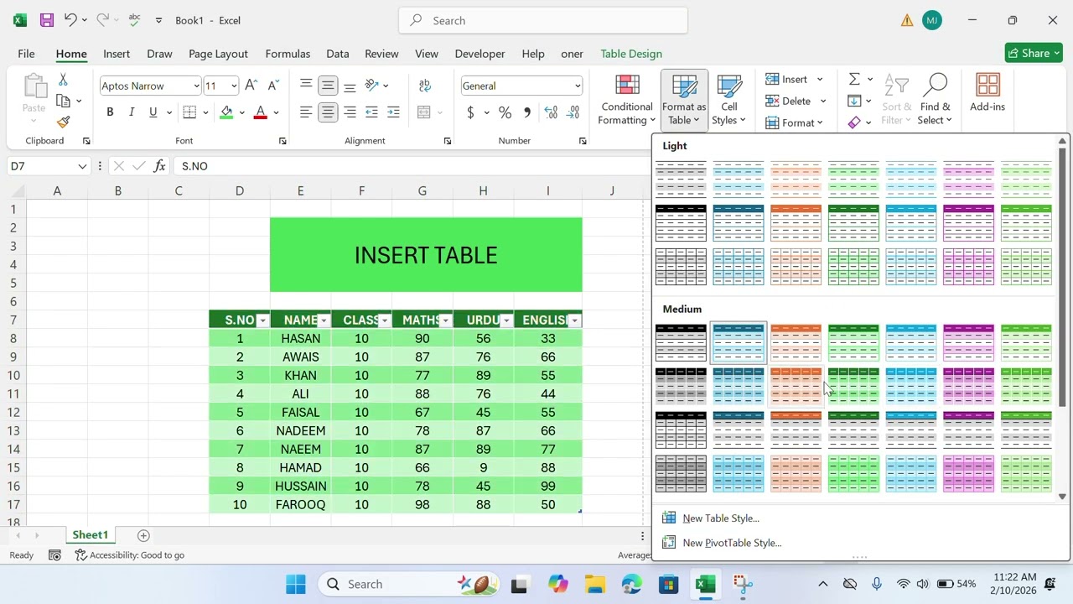The image size is (1073, 604).
Task: Switch to the Insert ribbon tab
Action: pos(117,54)
